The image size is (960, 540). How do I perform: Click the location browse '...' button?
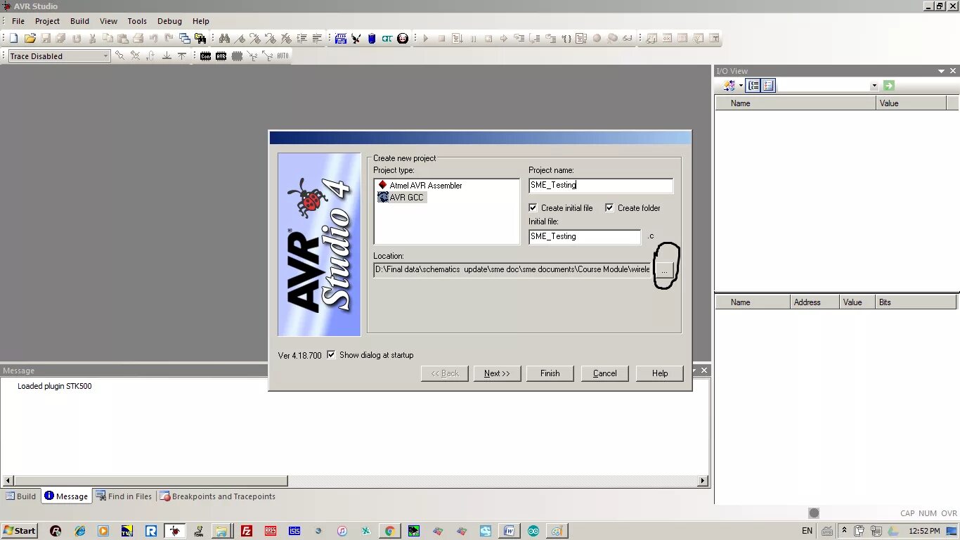(x=664, y=270)
